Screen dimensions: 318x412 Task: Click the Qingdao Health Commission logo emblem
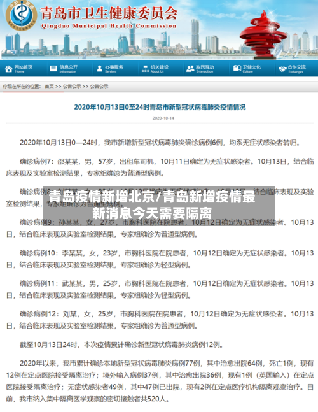(x=21, y=15)
